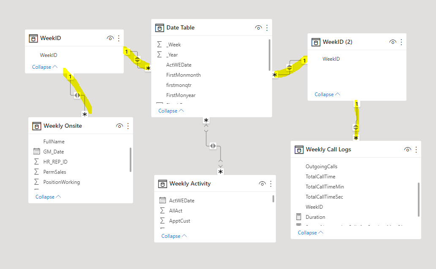436x269 pixels.
Task: Click the Weekly Call Logs field list scrollbar
Action: [x=419, y=199]
